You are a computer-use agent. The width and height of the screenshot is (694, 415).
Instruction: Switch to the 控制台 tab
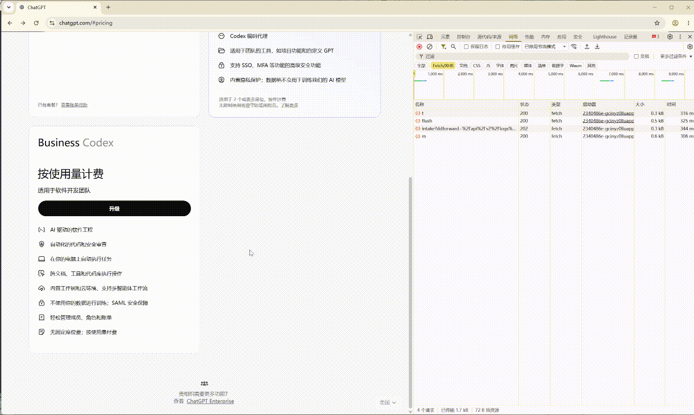[x=464, y=37]
